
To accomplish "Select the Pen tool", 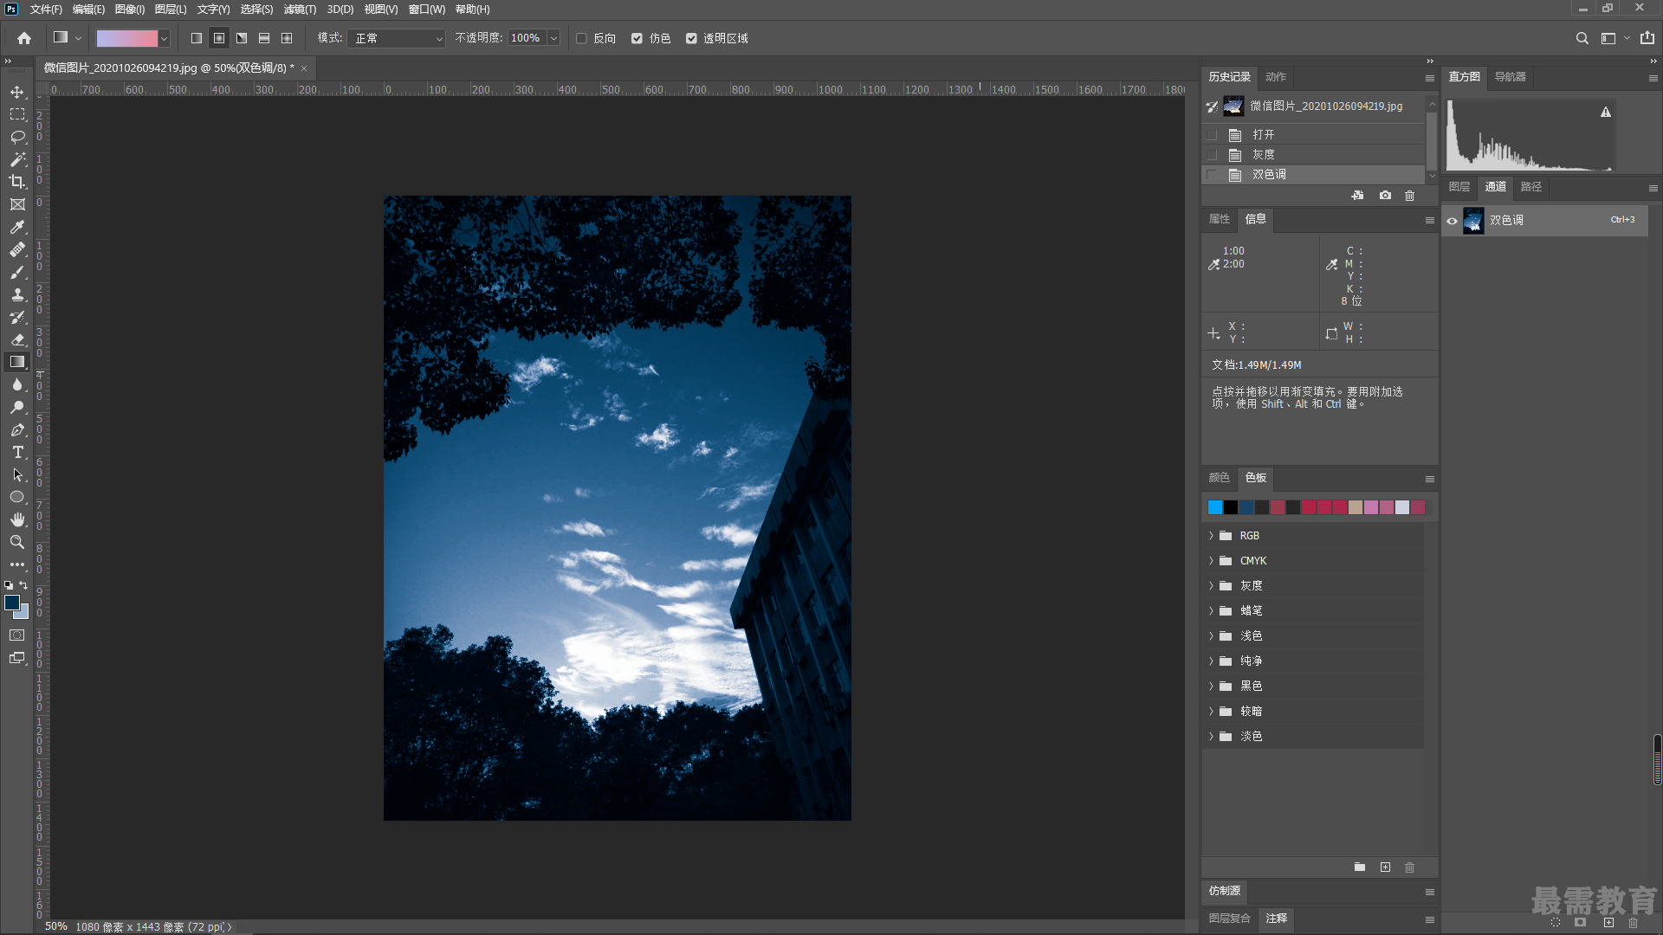I will (x=17, y=429).
